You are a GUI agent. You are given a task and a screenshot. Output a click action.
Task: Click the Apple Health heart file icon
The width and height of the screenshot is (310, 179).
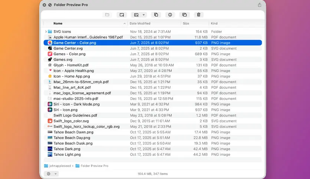click(50, 70)
